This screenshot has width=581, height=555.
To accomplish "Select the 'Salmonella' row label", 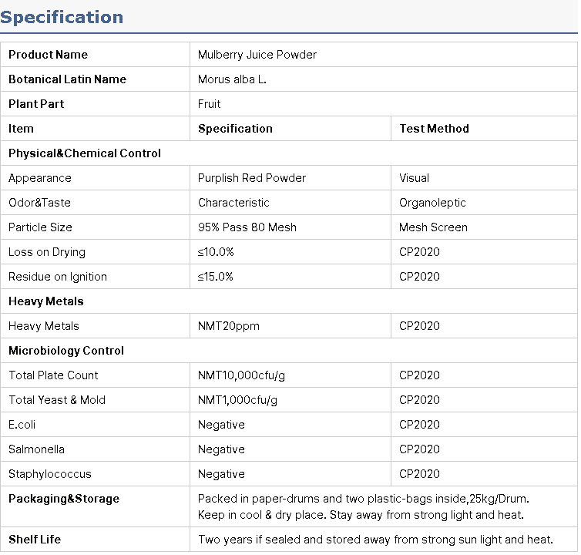I will 36,449.
